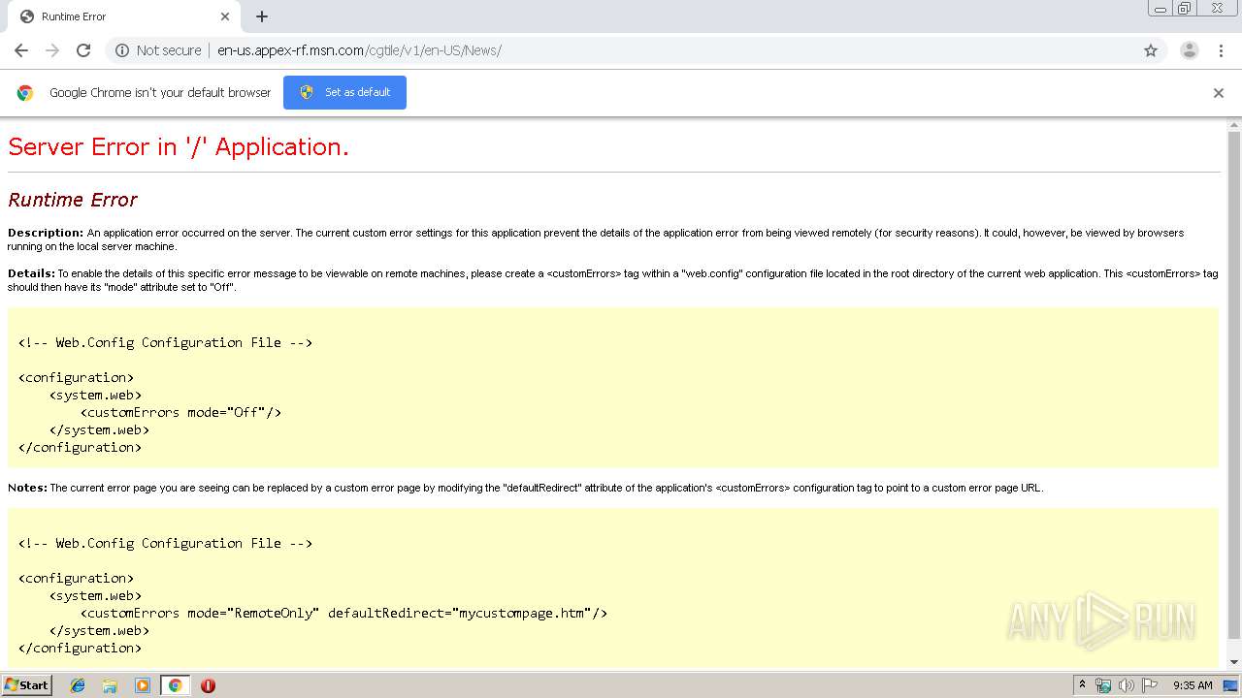Image resolution: width=1242 pixels, height=698 pixels.
Task: Dismiss the default browser notification bar
Action: pyautogui.click(x=1219, y=93)
